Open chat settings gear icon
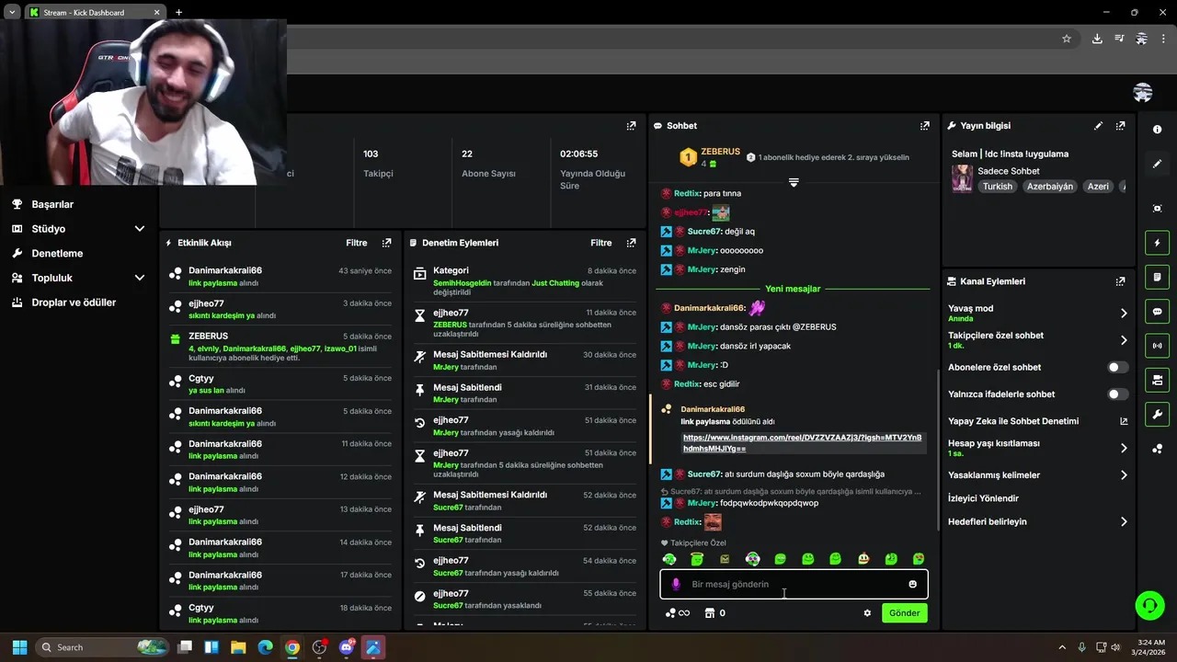Image resolution: width=1177 pixels, height=662 pixels. coord(866,613)
